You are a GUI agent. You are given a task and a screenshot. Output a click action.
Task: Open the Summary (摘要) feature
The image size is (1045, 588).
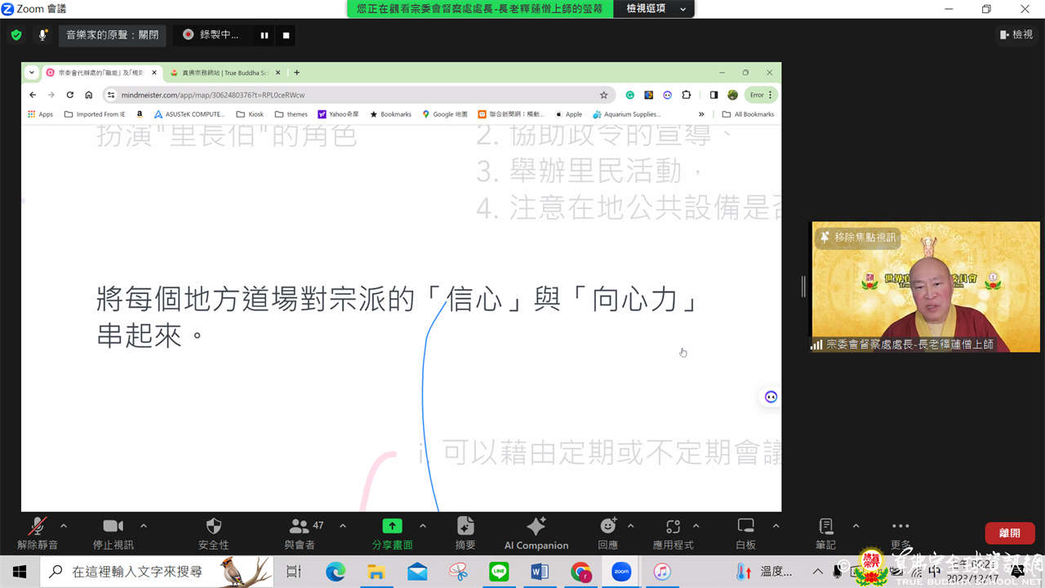point(465,533)
